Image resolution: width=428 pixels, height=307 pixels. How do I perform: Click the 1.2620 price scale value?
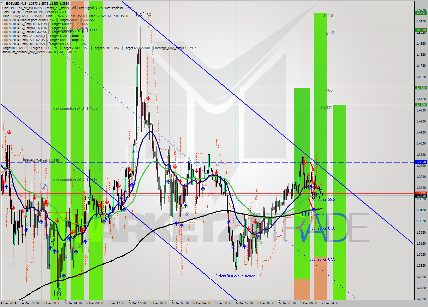pos(420,299)
